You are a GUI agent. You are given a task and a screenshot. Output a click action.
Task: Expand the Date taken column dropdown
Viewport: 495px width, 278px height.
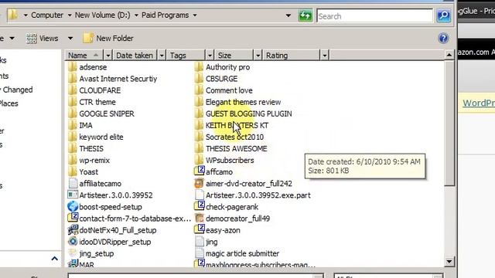[x=162, y=56]
